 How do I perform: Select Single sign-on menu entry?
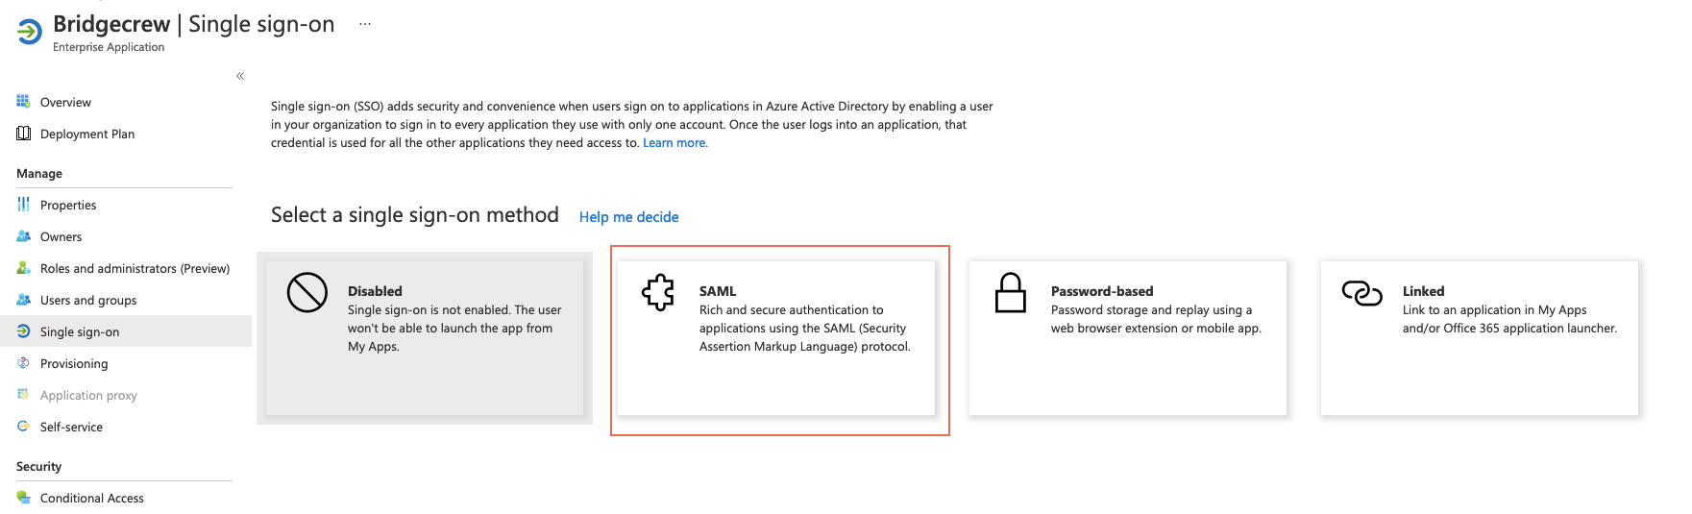80,332
